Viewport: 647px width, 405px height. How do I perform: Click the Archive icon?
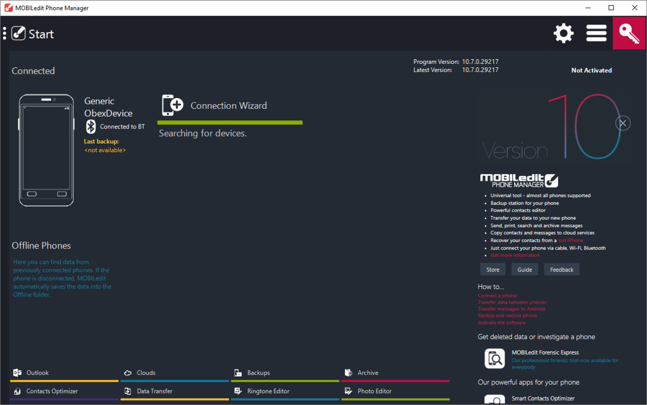(x=348, y=373)
